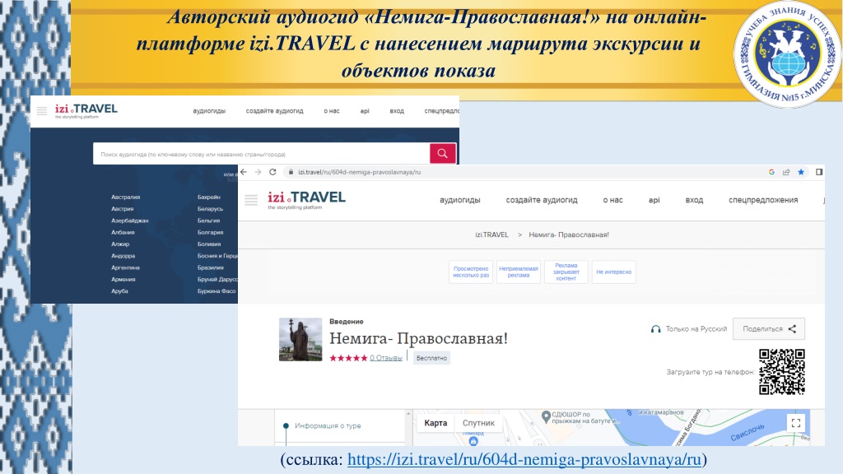This screenshot has height=474, width=843.
Task: Click the Гимназия №15 round emblem
Action: click(x=788, y=53)
